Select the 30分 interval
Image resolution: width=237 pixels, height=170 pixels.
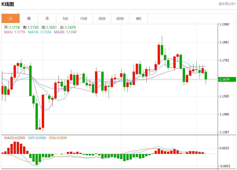tap(102, 18)
